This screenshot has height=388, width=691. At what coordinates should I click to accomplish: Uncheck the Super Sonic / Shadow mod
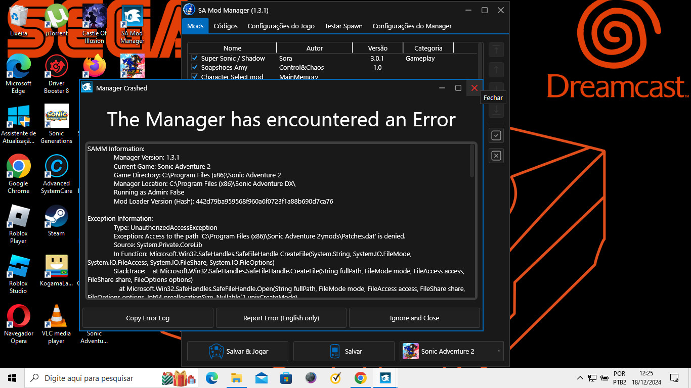click(x=195, y=59)
